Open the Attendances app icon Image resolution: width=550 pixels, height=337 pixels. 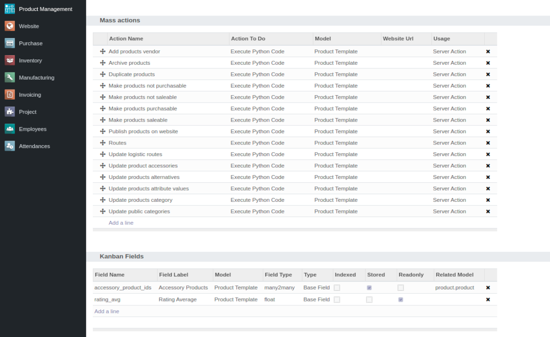10,146
